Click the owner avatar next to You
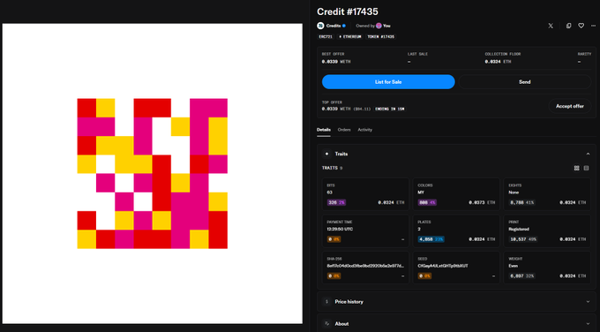The height and width of the screenshot is (332, 600). (379, 26)
